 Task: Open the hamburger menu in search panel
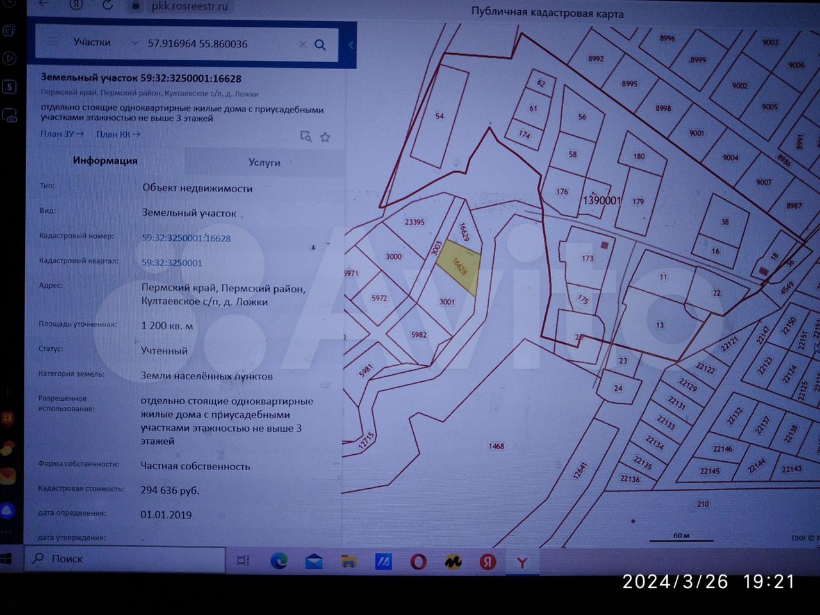tap(52, 42)
